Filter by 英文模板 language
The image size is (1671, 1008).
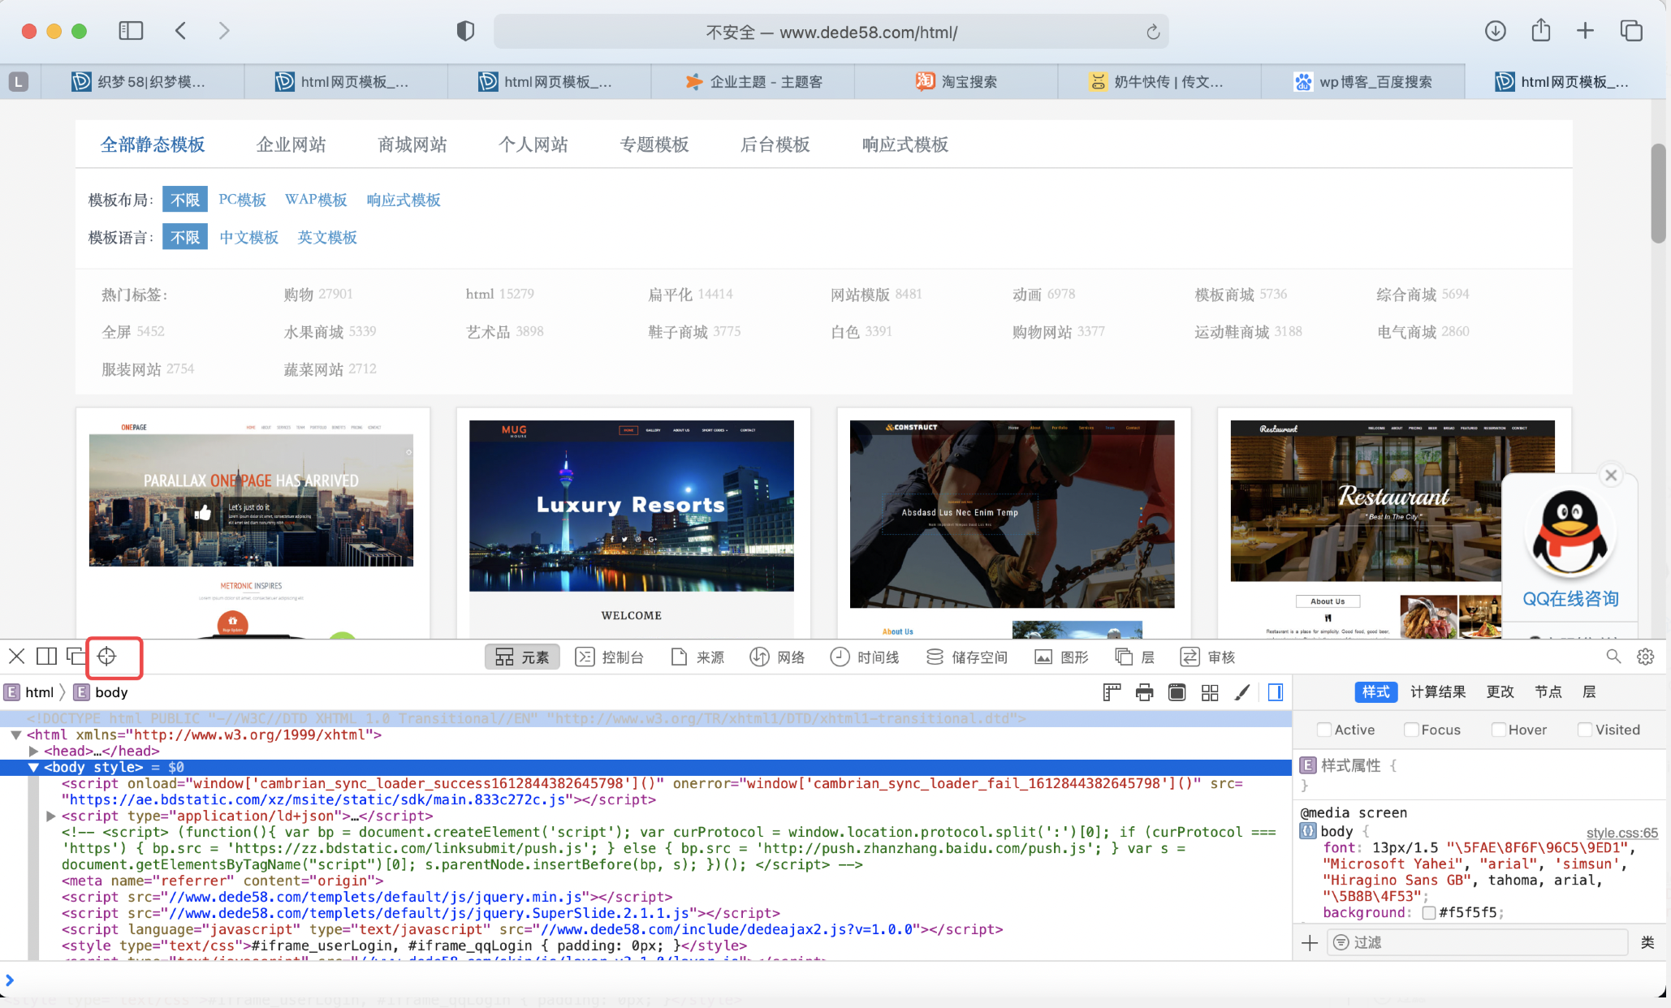click(x=327, y=237)
